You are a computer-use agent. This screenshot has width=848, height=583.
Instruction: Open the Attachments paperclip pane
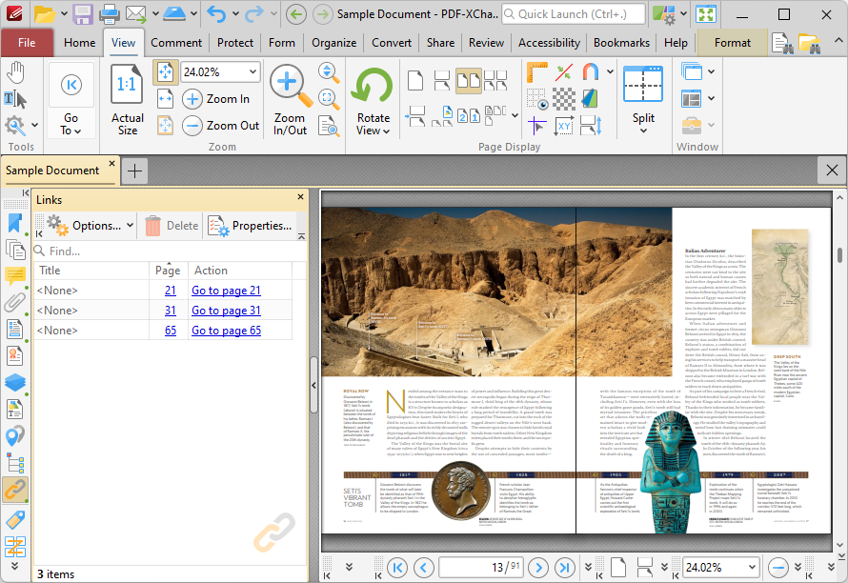point(15,302)
